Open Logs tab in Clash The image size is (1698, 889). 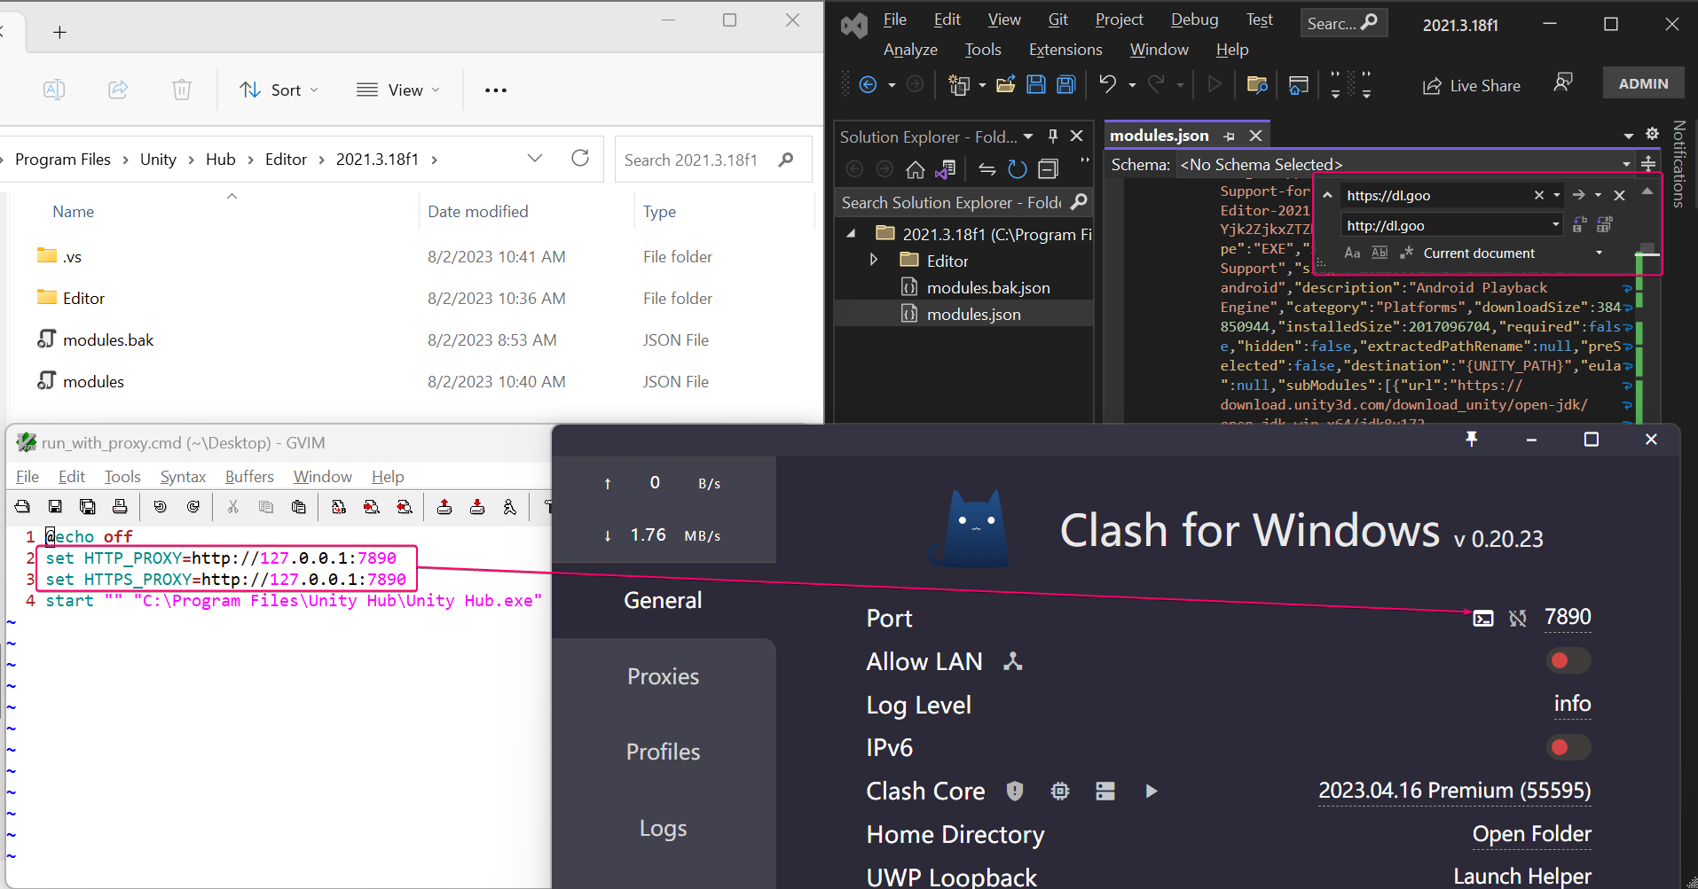pos(664,828)
